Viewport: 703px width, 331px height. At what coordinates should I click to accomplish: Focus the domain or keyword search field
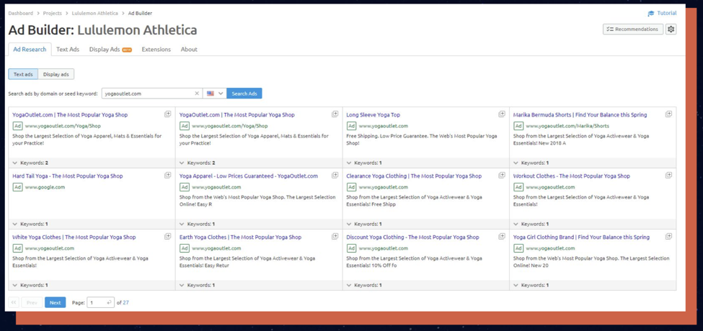click(152, 94)
